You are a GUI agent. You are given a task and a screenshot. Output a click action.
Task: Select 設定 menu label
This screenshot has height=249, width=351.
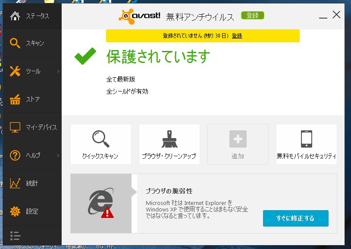coord(32,211)
